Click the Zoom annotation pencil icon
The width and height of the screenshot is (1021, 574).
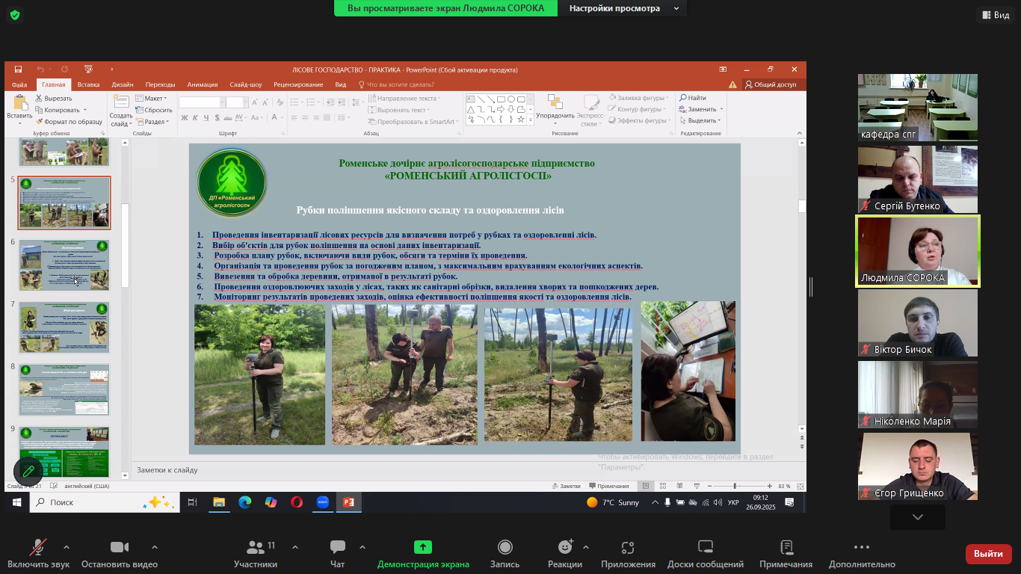pos(28,471)
